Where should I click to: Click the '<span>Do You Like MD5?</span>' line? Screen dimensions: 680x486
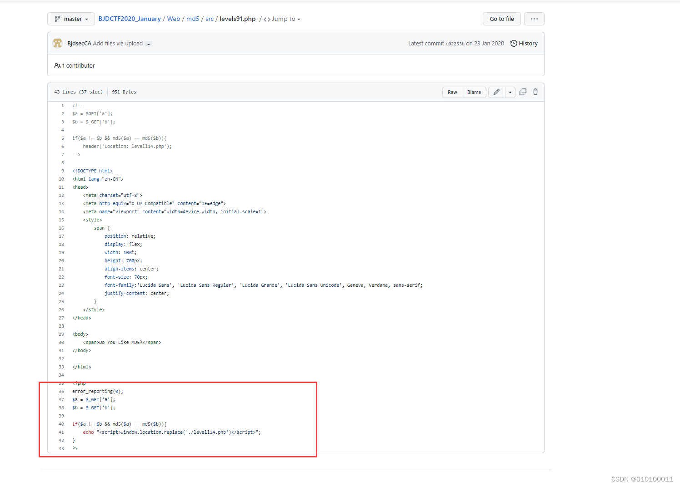[x=122, y=343]
